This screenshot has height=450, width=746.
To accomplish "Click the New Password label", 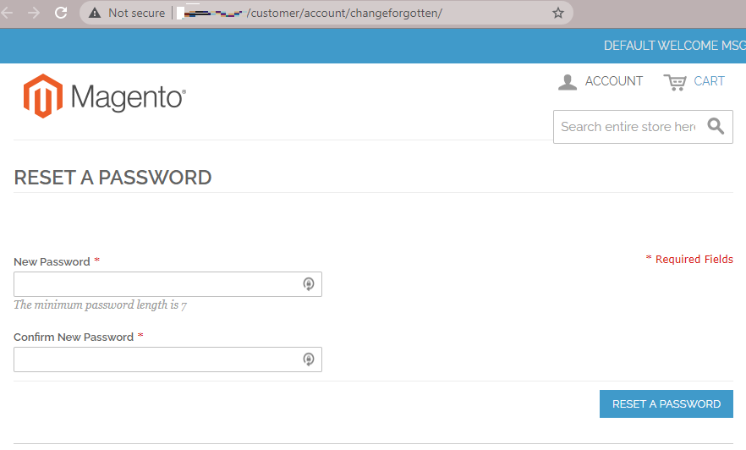I will (x=52, y=261).
